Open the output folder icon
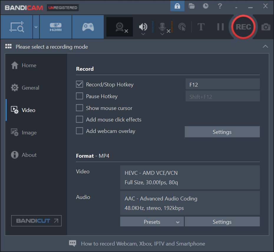This screenshot has height=252, width=274. pyautogui.click(x=192, y=6)
